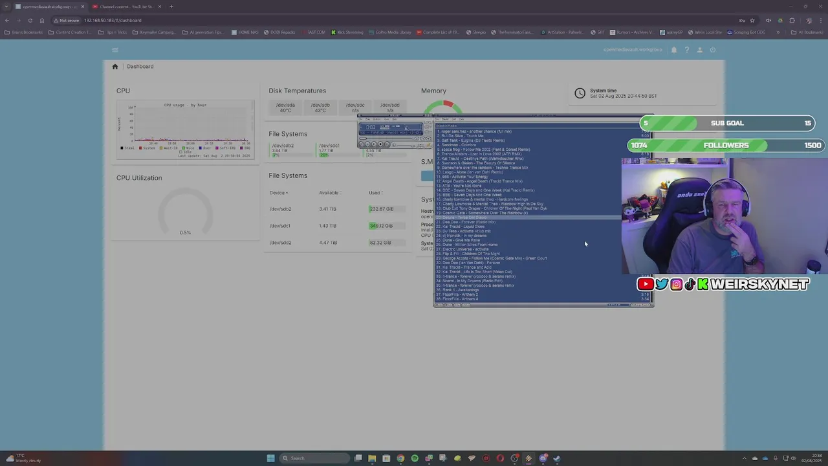
Task: Open the HOME NAS bookmark
Action: click(245, 32)
